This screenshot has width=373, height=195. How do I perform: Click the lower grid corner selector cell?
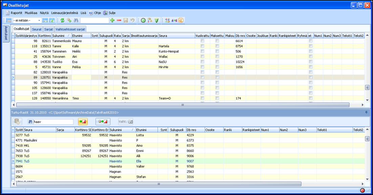(13, 130)
